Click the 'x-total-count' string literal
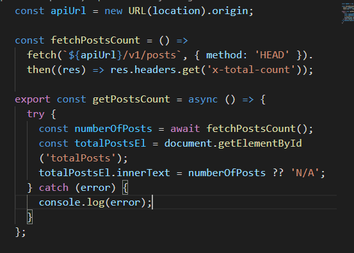354x253 pixels. (251, 70)
